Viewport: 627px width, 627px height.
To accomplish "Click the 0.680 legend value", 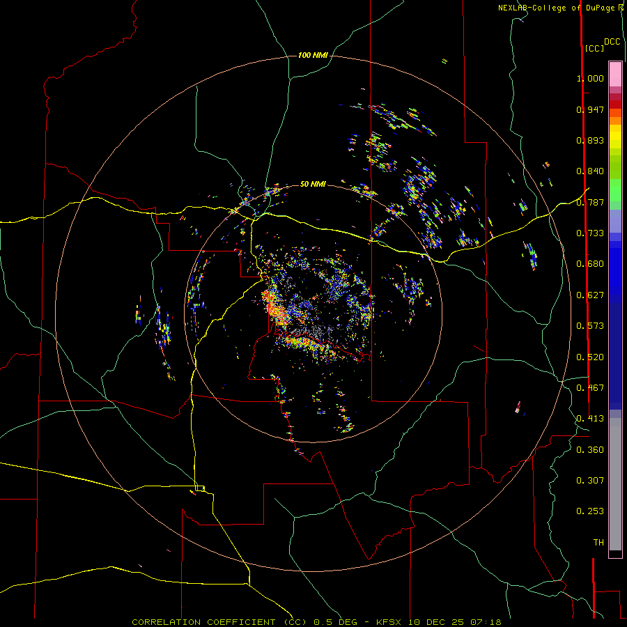I will point(590,264).
